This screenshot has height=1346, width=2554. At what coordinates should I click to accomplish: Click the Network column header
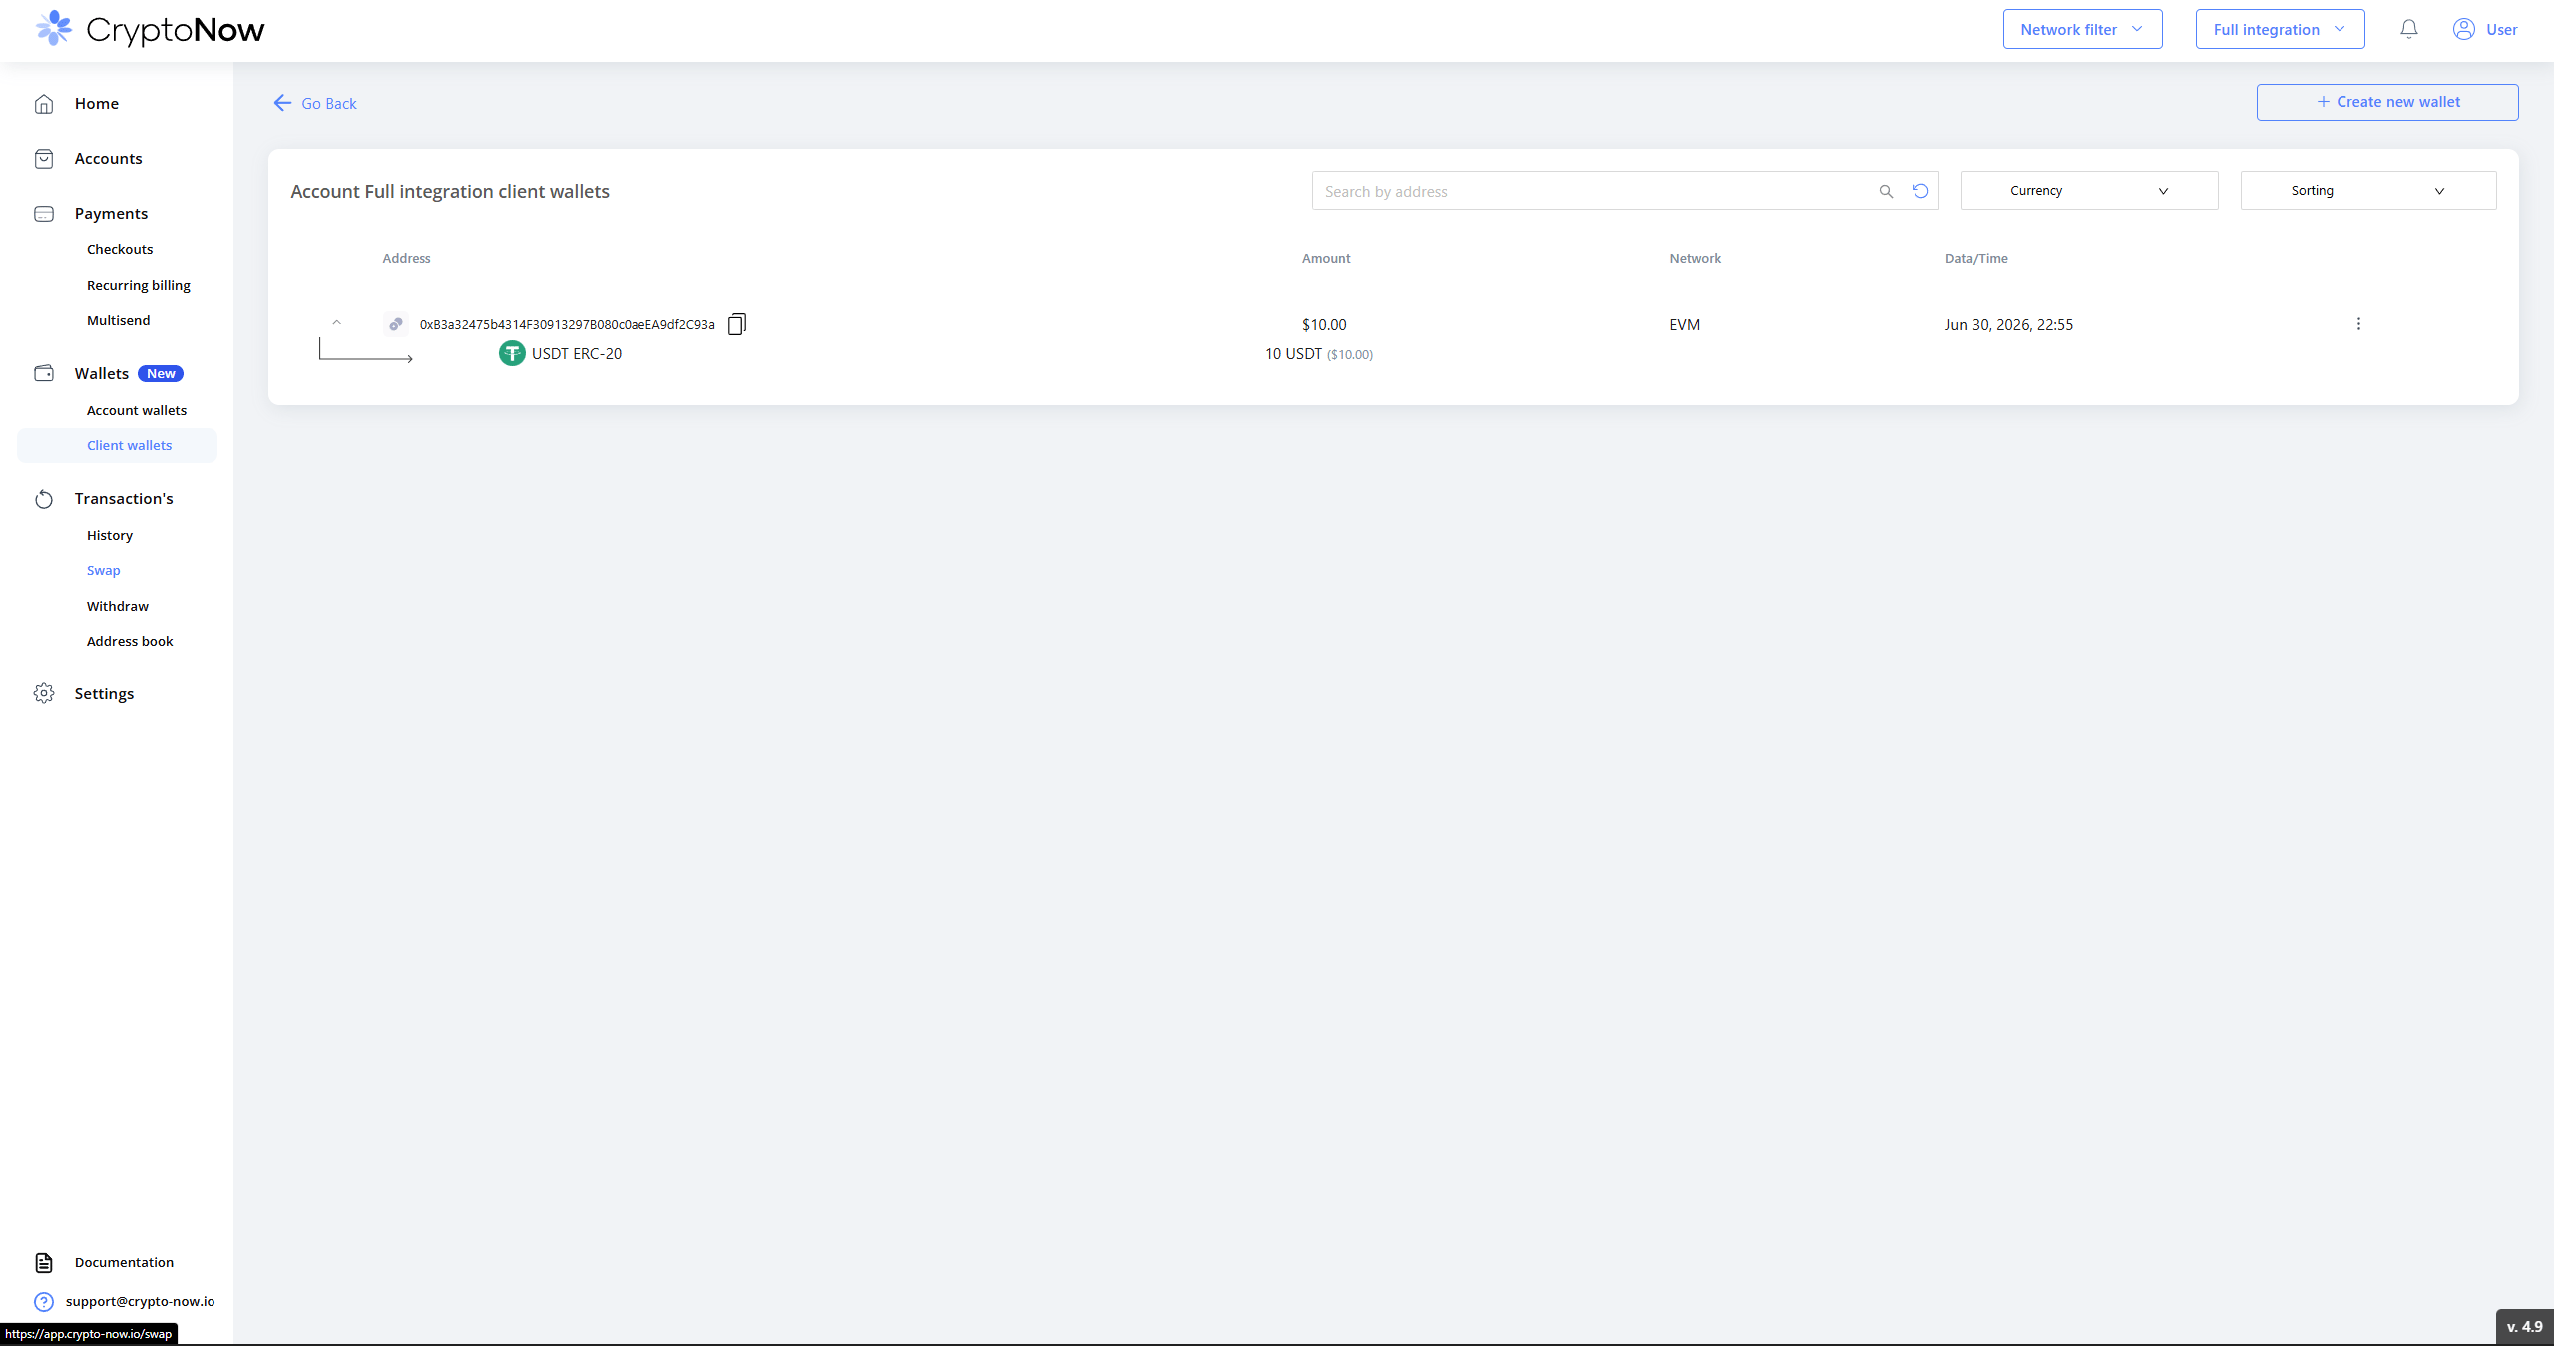[x=1695, y=258]
